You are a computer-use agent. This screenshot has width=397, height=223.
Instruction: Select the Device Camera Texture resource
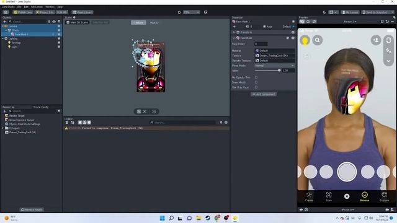click(22, 120)
